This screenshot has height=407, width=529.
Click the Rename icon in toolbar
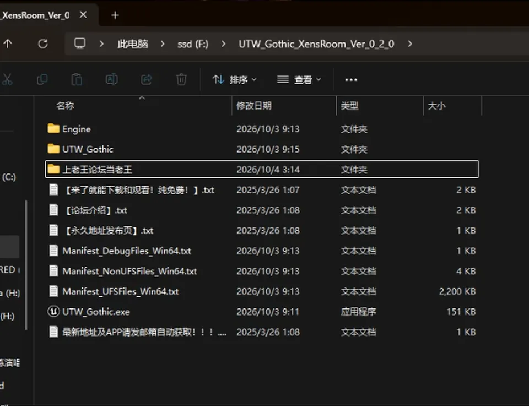(112, 79)
